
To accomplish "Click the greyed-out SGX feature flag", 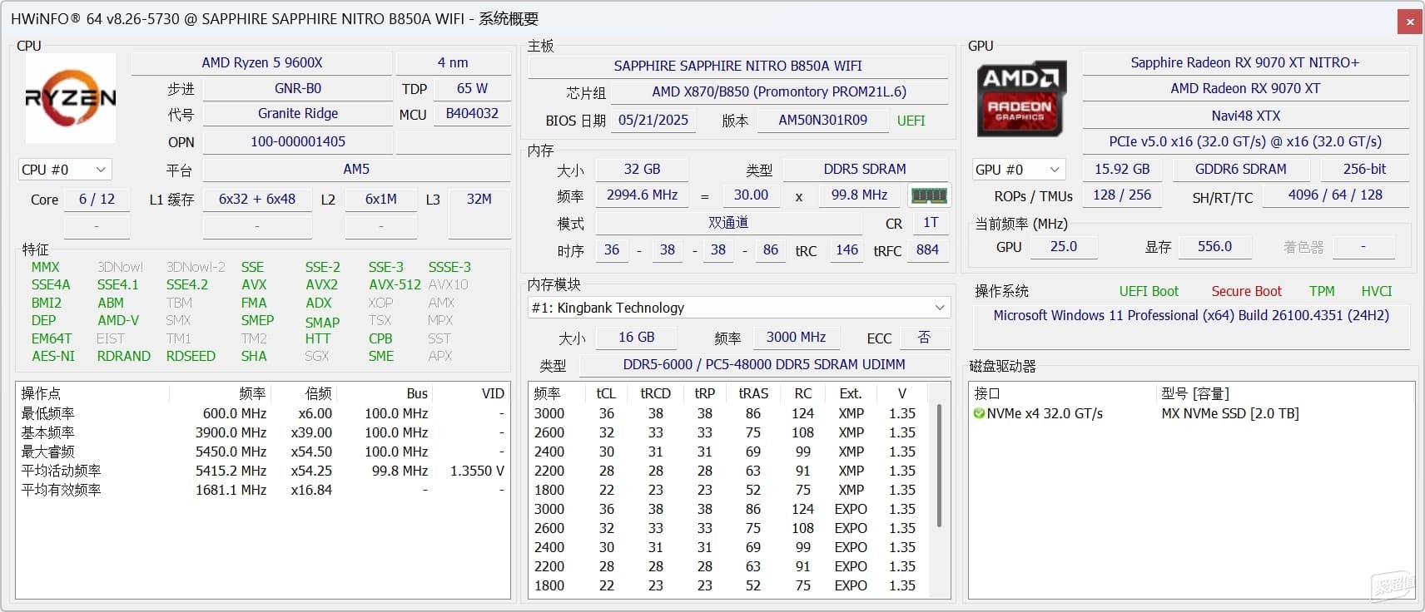I will (x=316, y=356).
